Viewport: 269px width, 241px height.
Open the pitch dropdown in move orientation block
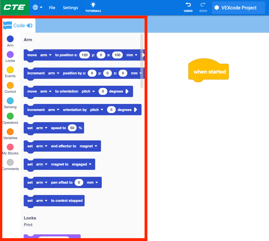pyautogui.click(x=88, y=91)
